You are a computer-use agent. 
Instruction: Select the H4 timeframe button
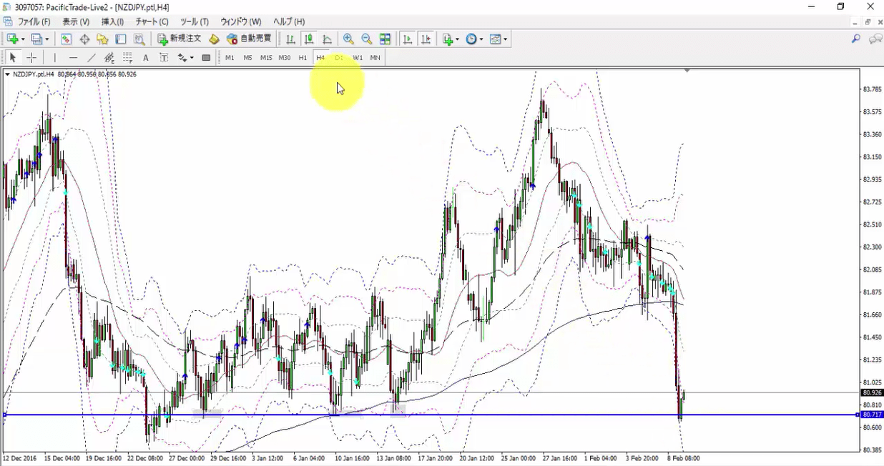point(320,58)
